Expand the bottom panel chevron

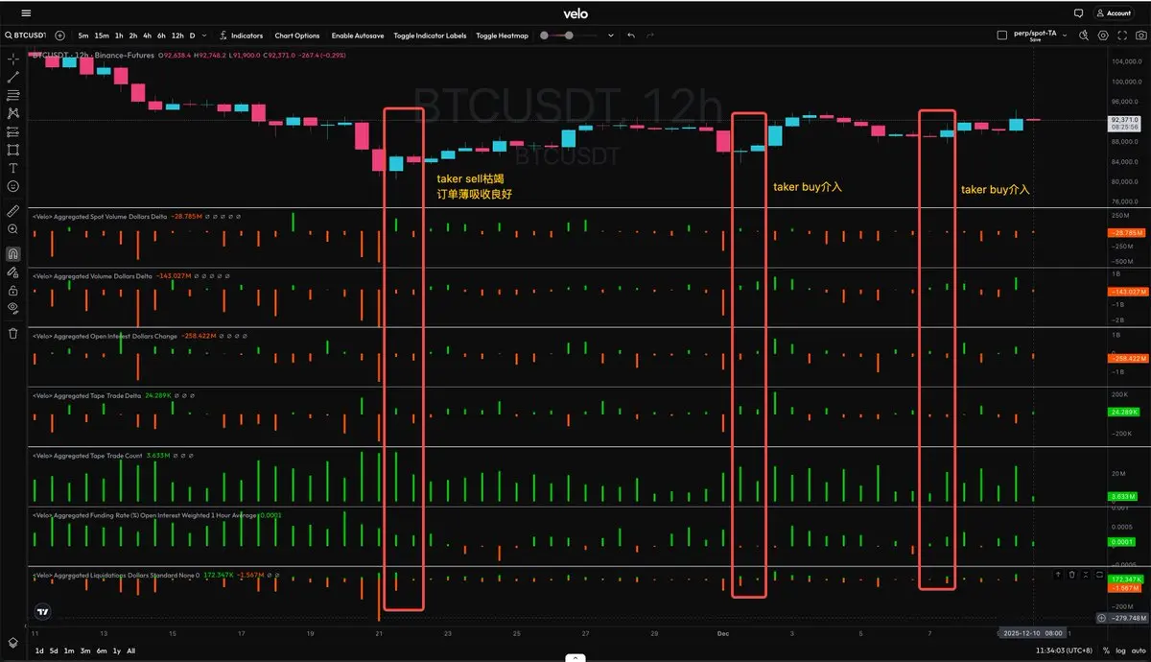coord(575,658)
